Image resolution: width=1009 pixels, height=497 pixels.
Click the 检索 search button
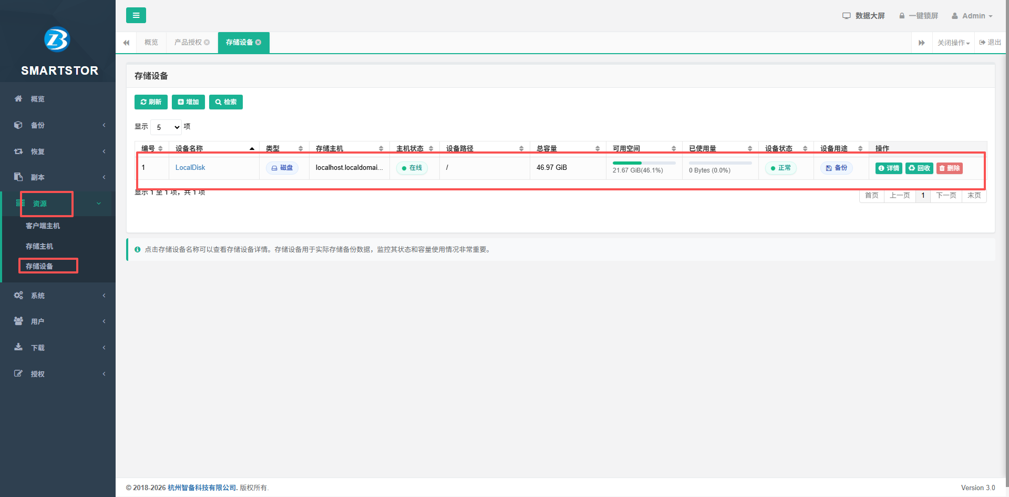(x=226, y=102)
